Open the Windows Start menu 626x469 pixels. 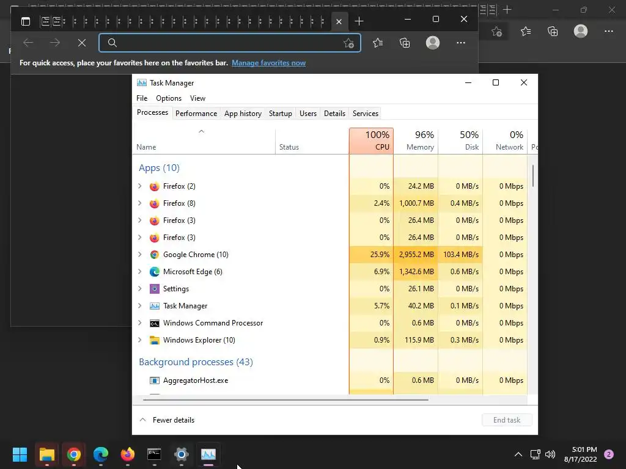pos(20,454)
